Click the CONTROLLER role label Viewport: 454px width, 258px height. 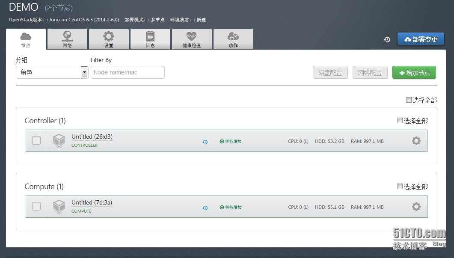[x=85, y=145]
